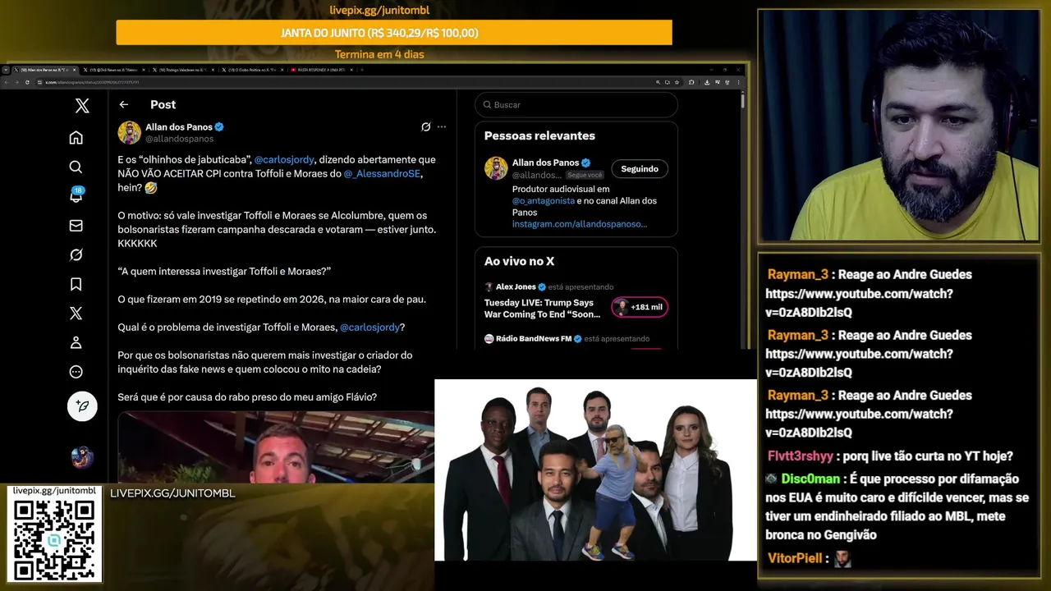Click the browser address bar URL

[92, 82]
